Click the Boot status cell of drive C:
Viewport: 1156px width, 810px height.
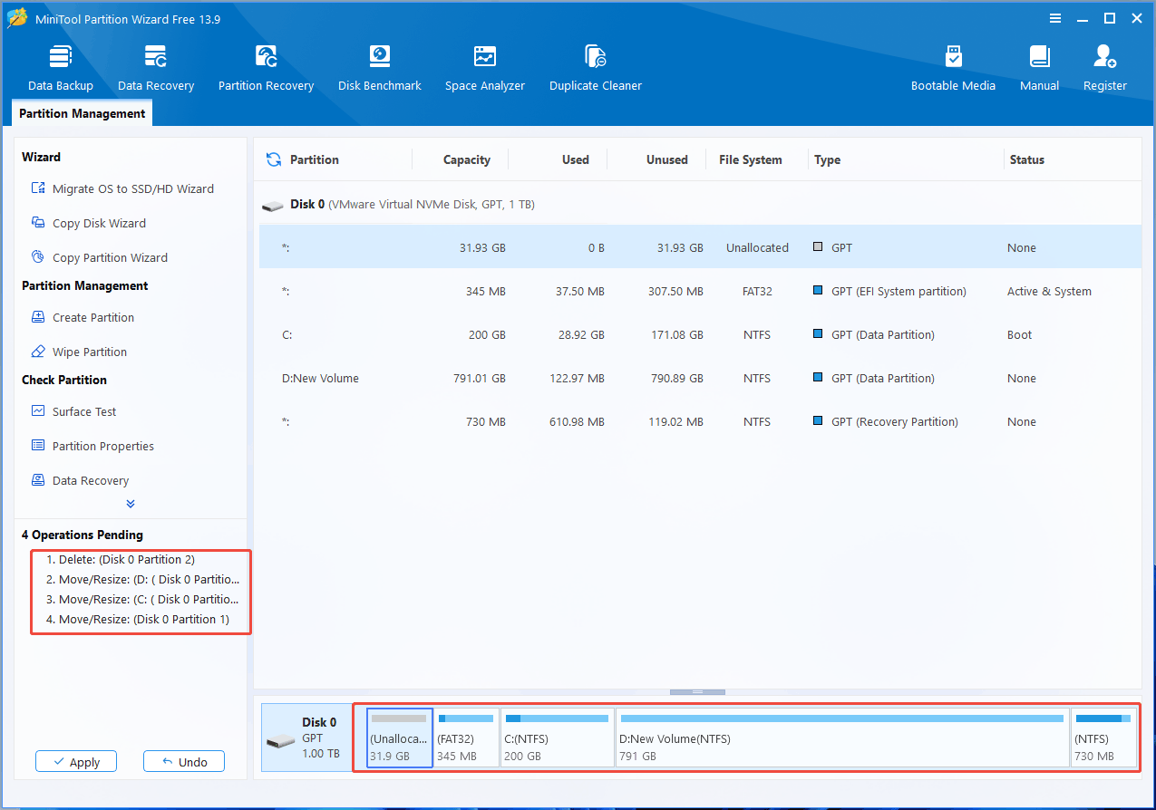click(1019, 334)
